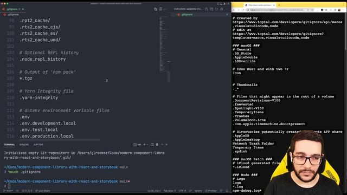The image size is (347, 195).
Task: Click '.AppleDouble' text in browser page
Action: coord(245,57)
